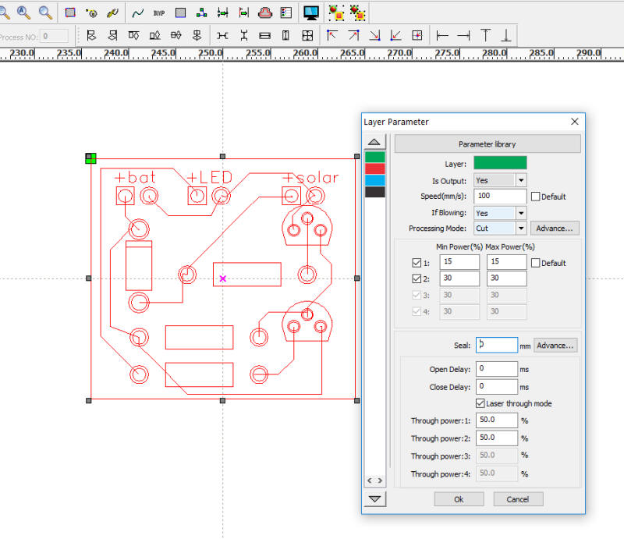Open the If Blowing dropdown
This screenshot has height=539, width=624.
tap(521, 213)
